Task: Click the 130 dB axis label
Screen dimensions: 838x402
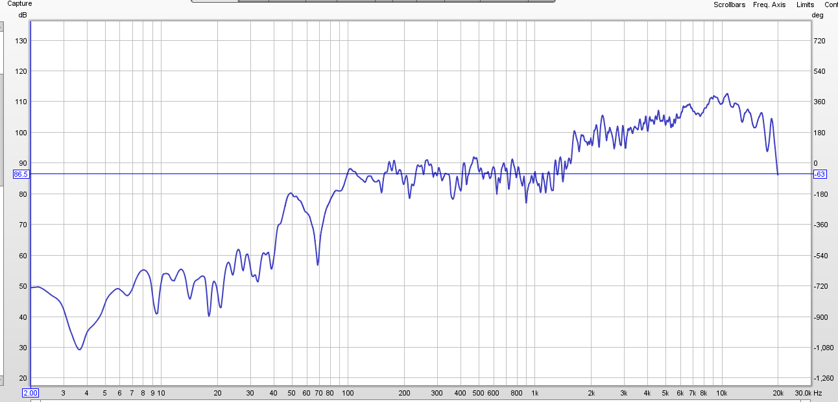Action: [21, 41]
